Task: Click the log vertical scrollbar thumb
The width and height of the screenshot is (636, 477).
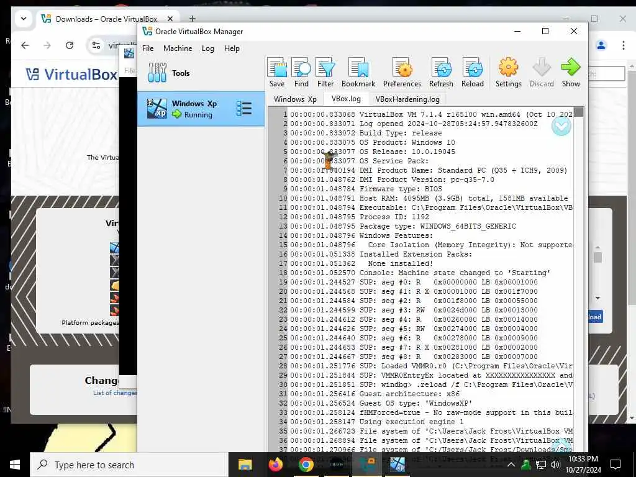Action: click(x=579, y=112)
